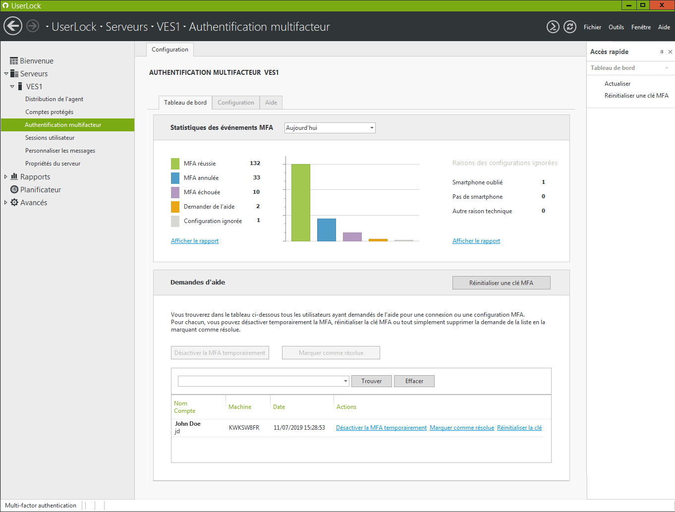
Task: Sort by the Date column header
Action: point(279,407)
